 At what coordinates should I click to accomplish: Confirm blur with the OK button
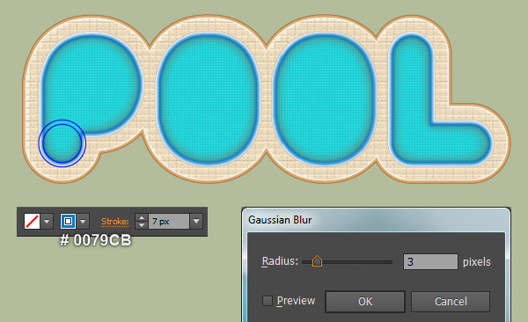coord(365,302)
